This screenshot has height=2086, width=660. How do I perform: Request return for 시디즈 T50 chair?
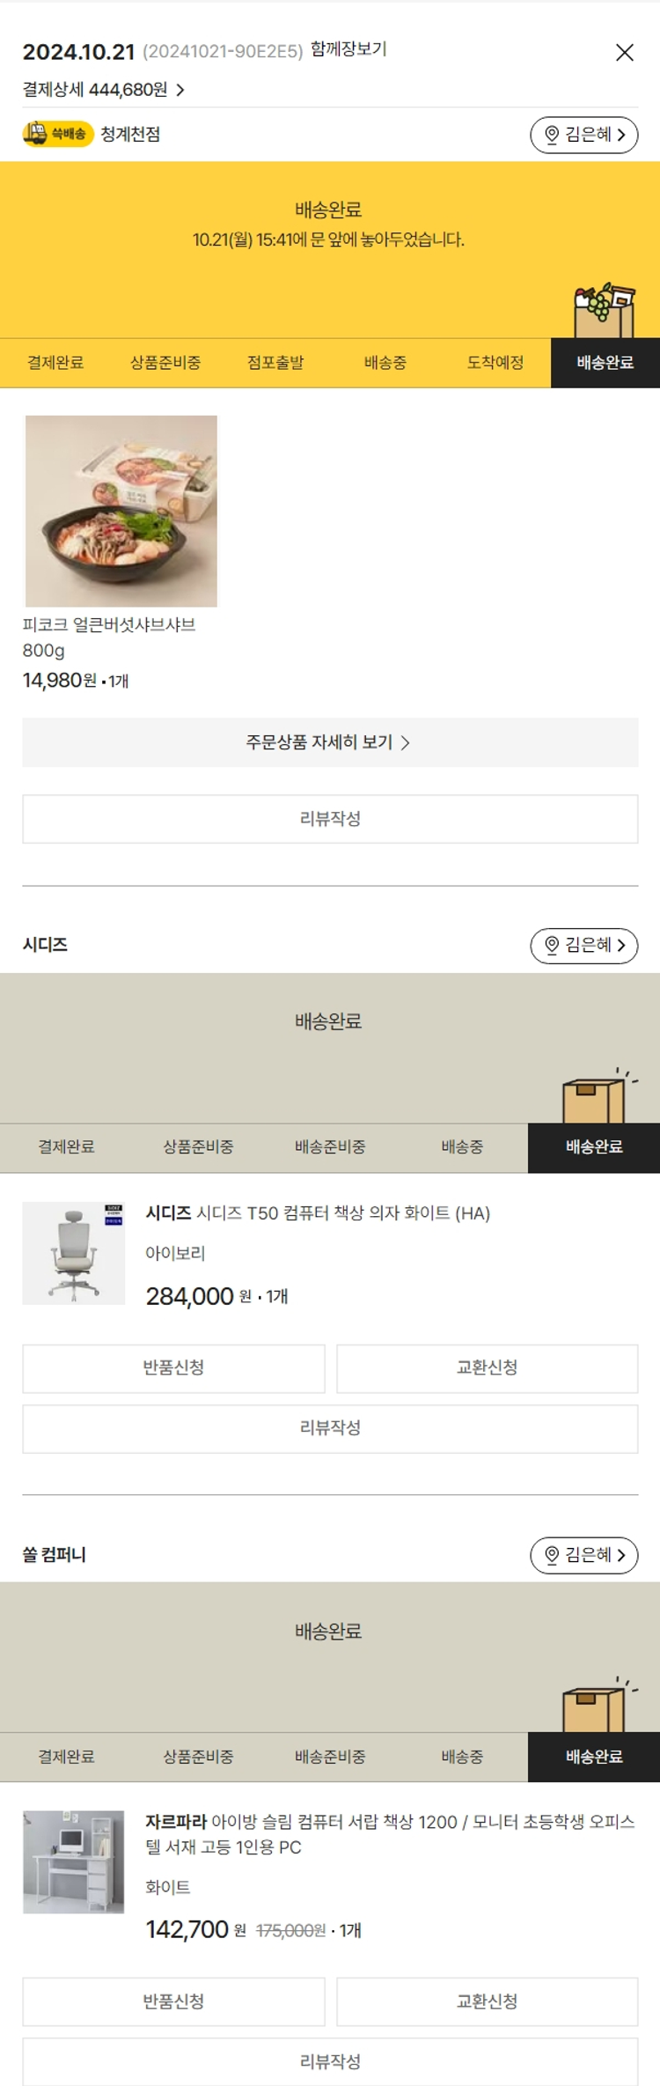click(x=173, y=1368)
